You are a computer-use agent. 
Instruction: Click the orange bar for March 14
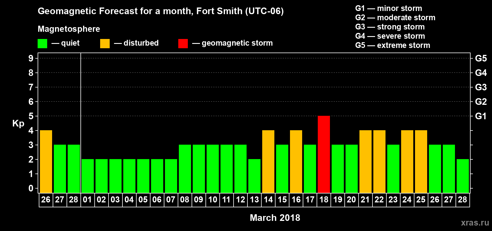tap(268, 161)
